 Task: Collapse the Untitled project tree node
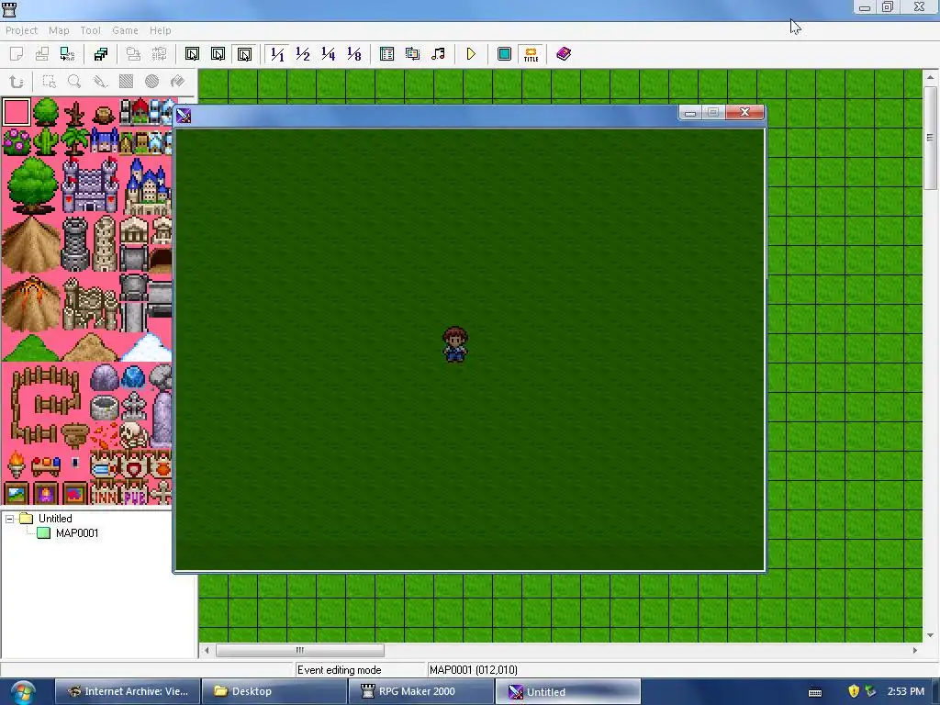[9, 520]
